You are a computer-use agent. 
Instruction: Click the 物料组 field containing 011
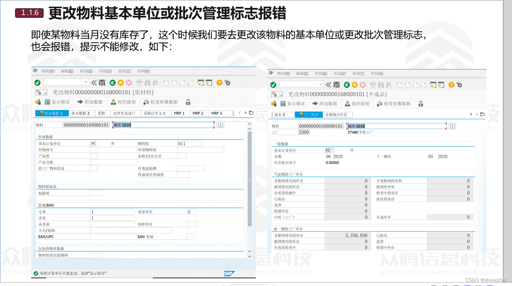(189, 144)
